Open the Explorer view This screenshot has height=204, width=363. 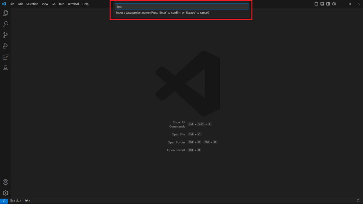(5, 13)
